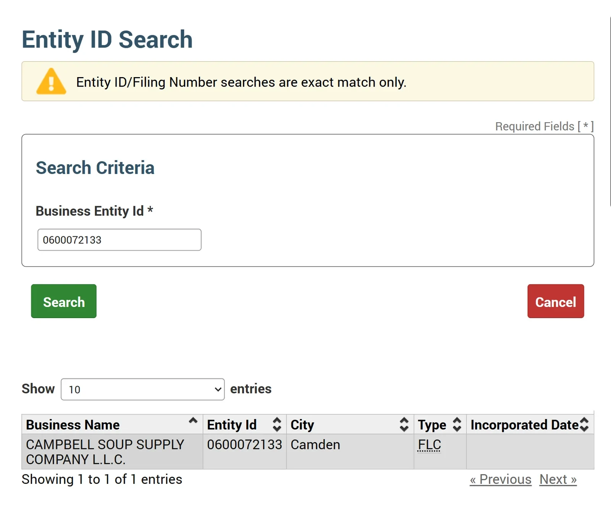611x517 pixels.
Task: Click the FLC type abbreviation
Action: point(429,444)
